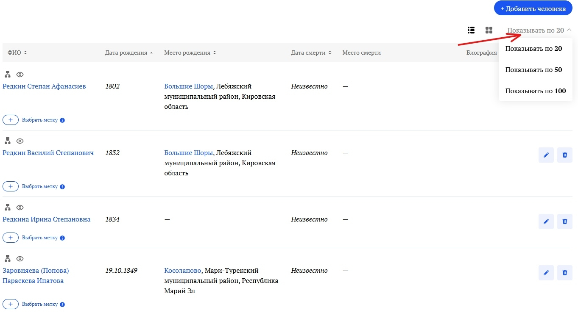Image resolution: width=578 pixels, height=313 pixels.
Task: Click edit pencil for Редкин Василий Степанович
Action: (x=546, y=155)
